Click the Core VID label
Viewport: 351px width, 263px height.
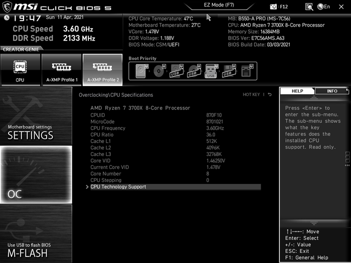click(100, 161)
